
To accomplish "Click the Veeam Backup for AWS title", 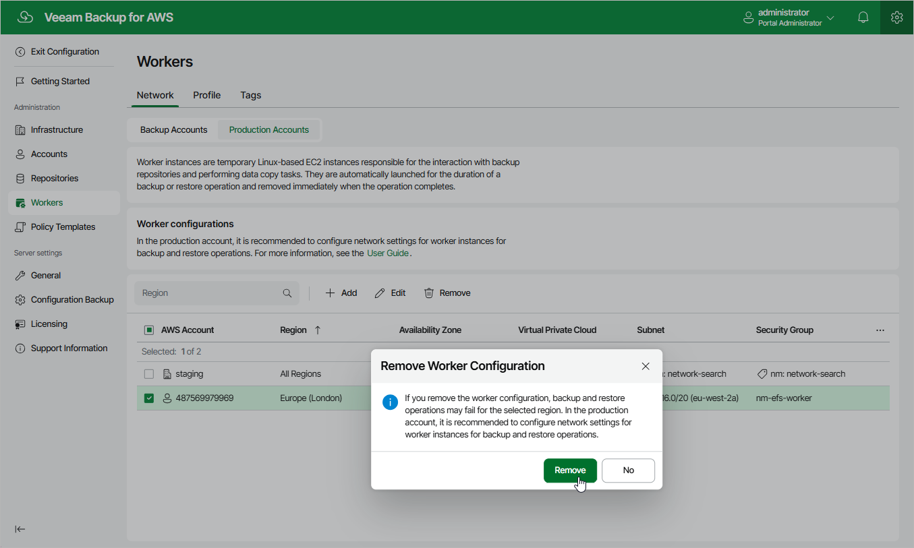I will tap(109, 18).
